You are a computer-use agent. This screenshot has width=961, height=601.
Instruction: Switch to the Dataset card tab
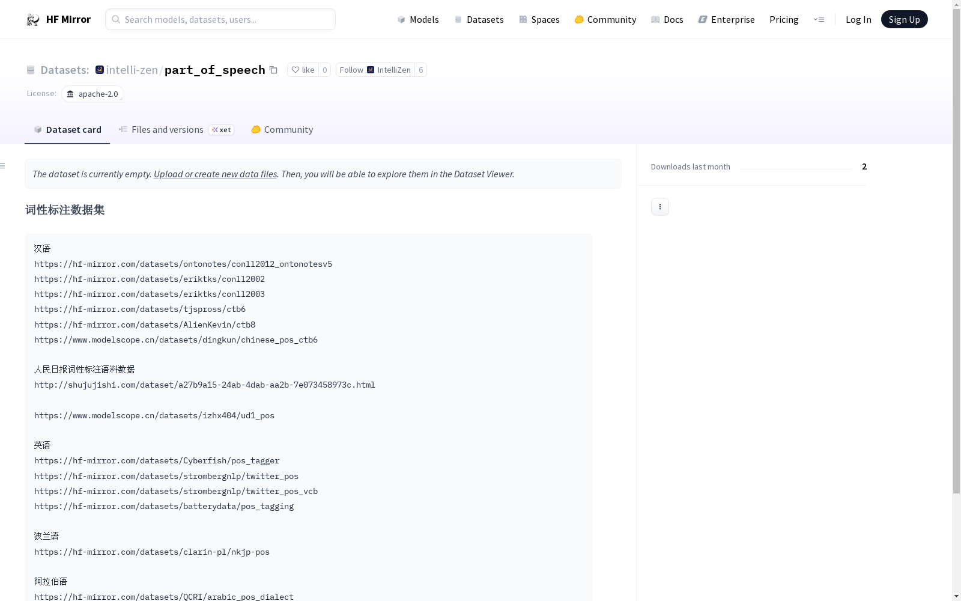tap(67, 129)
